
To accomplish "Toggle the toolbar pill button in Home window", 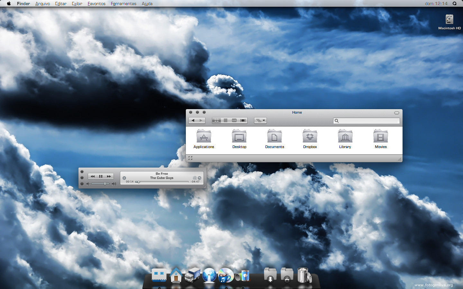I will point(397,113).
